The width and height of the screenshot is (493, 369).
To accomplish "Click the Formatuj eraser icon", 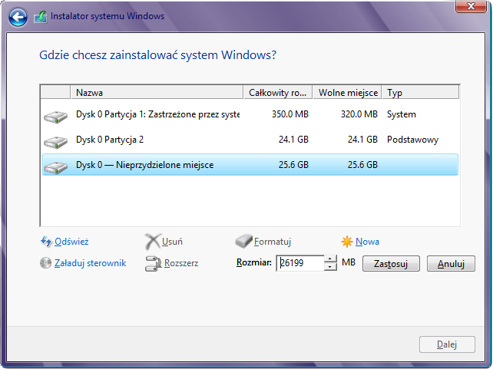I will point(243,241).
